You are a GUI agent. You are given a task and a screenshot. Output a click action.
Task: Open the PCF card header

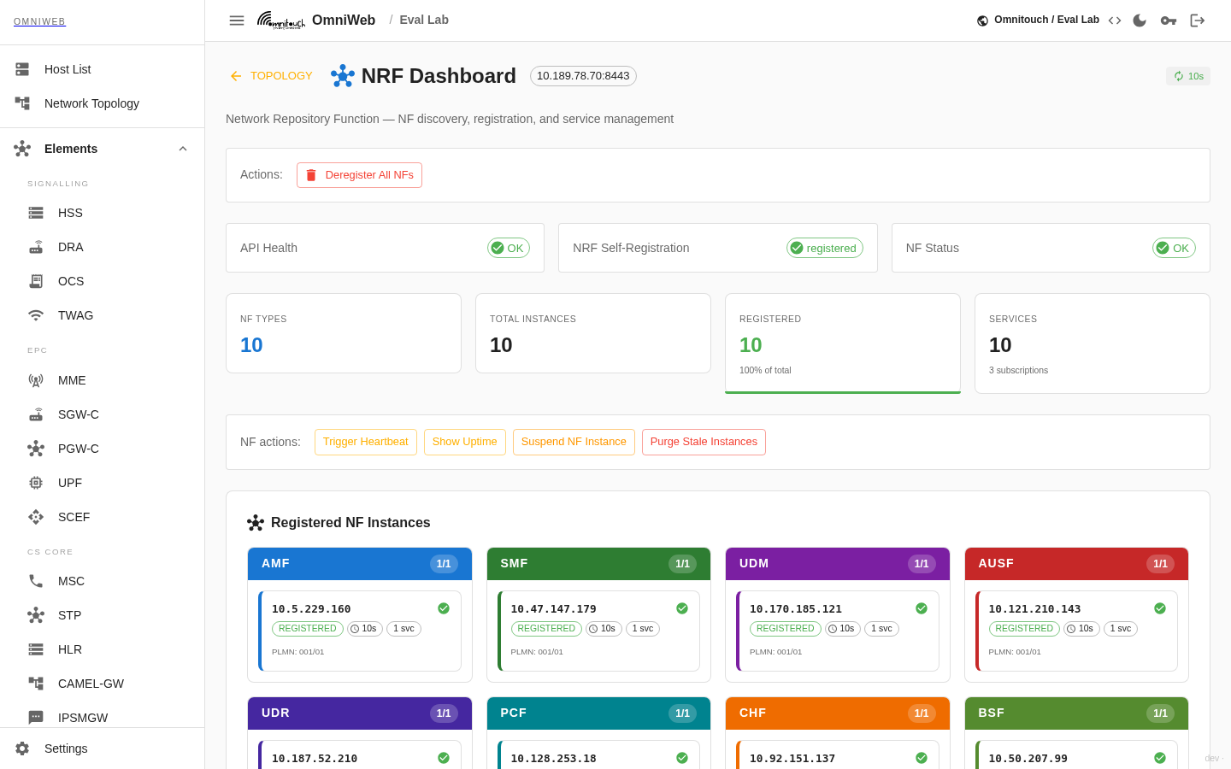[x=598, y=713]
